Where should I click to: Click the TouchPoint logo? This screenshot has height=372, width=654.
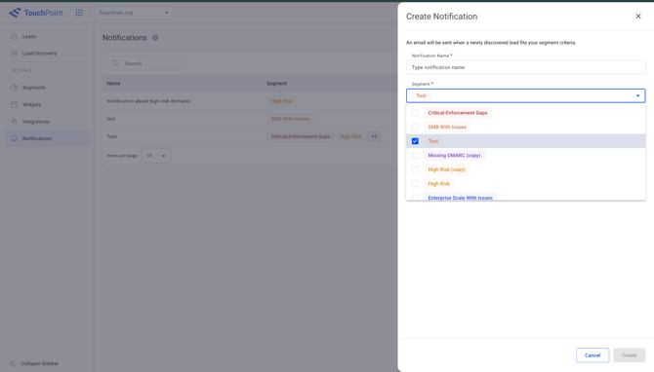(36, 13)
